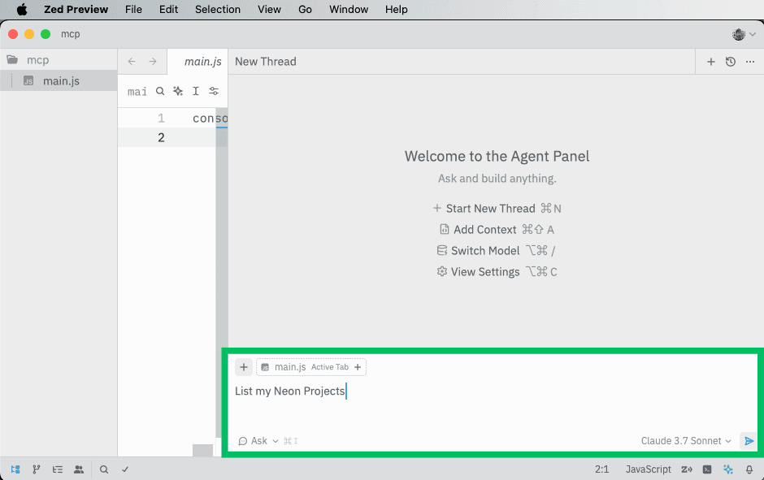The image size is (764, 480).
Task: Open the JavaScript language selector
Action: point(648,469)
